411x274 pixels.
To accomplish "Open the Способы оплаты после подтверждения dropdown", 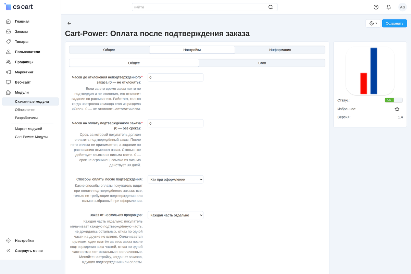I will 175,179.
